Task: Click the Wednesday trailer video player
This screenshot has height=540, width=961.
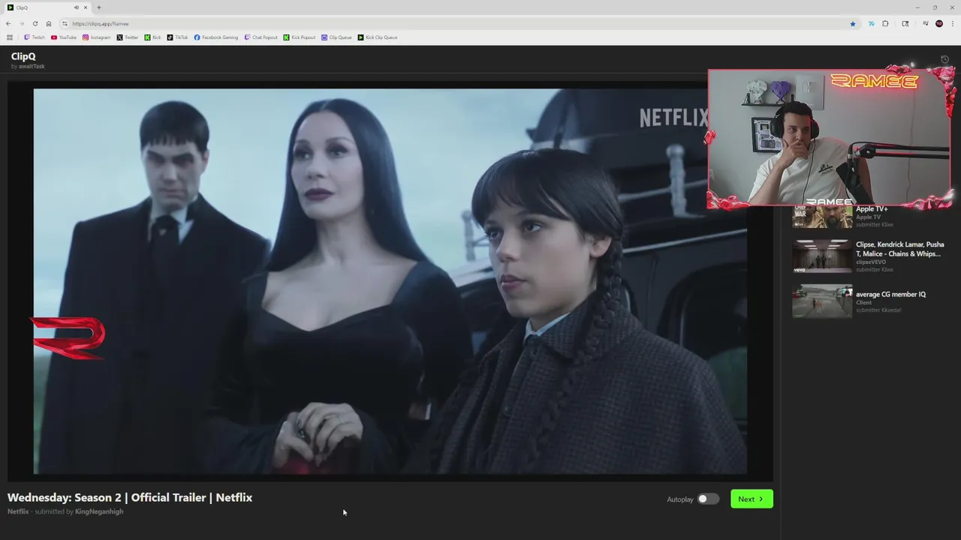Action: click(x=390, y=281)
